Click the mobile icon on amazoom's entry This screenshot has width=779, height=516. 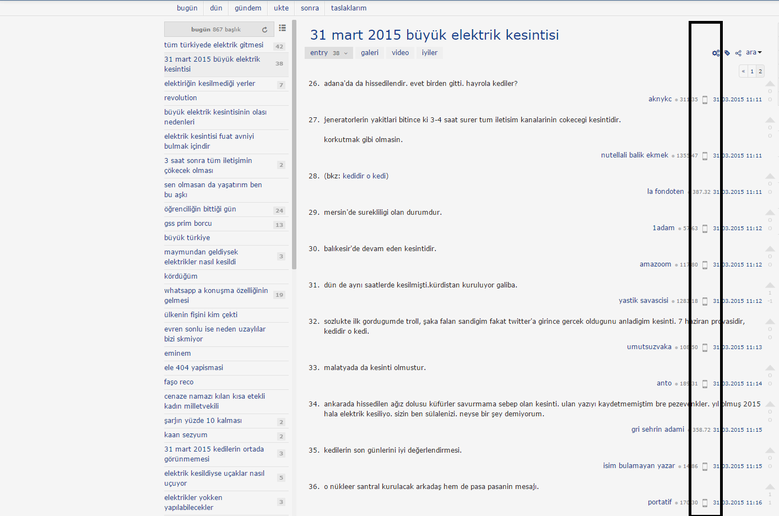pos(705,265)
